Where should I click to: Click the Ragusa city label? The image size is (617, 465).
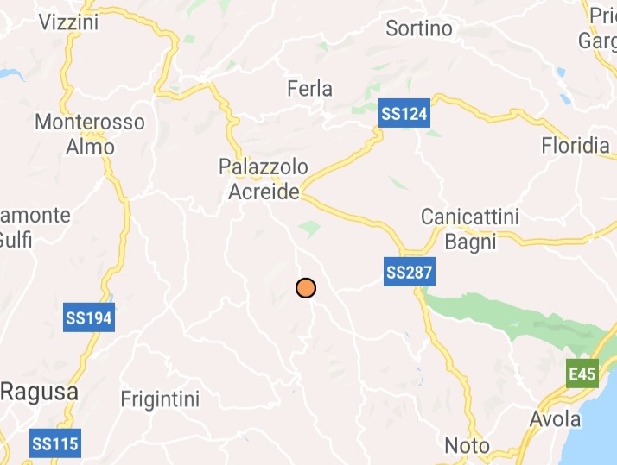tap(40, 393)
